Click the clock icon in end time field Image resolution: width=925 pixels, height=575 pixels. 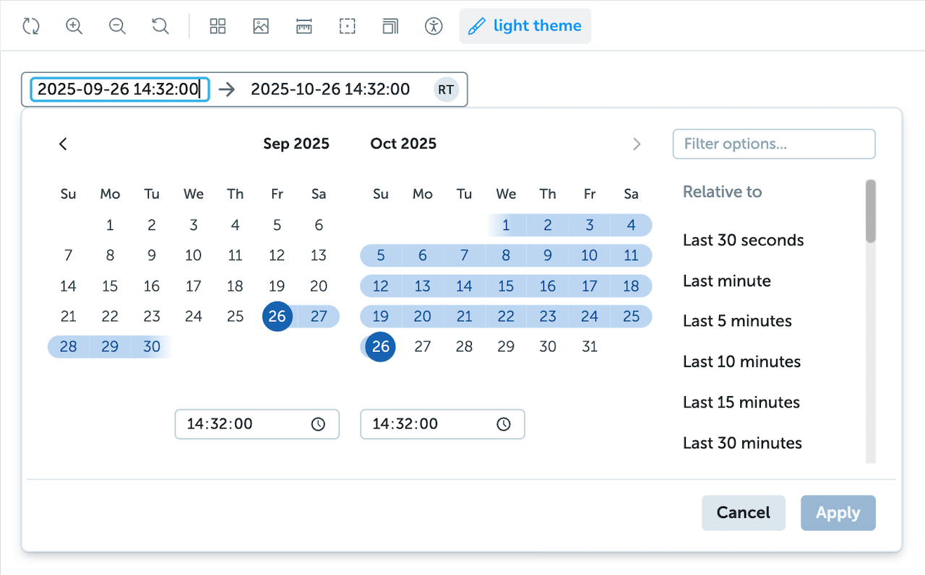click(504, 424)
